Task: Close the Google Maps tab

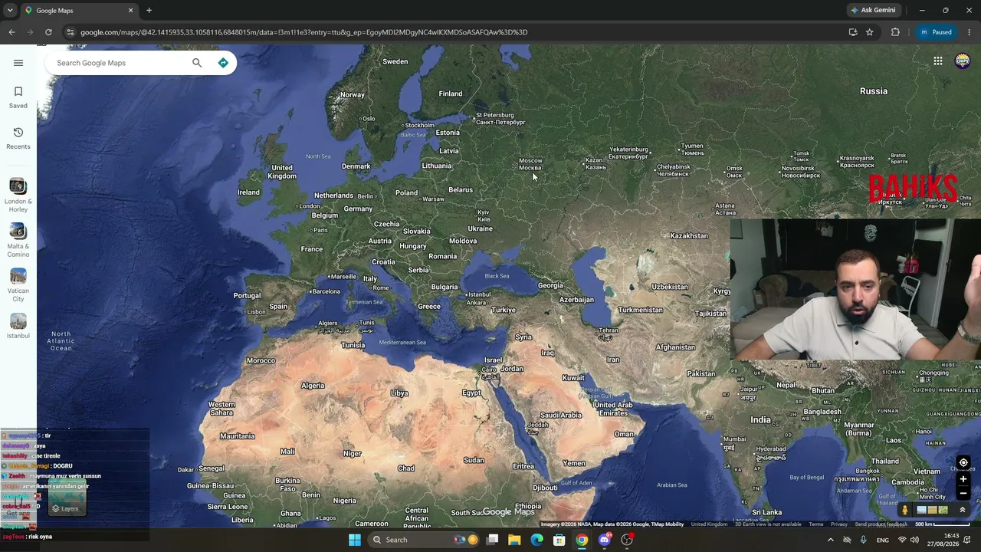Action: tap(130, 11)
